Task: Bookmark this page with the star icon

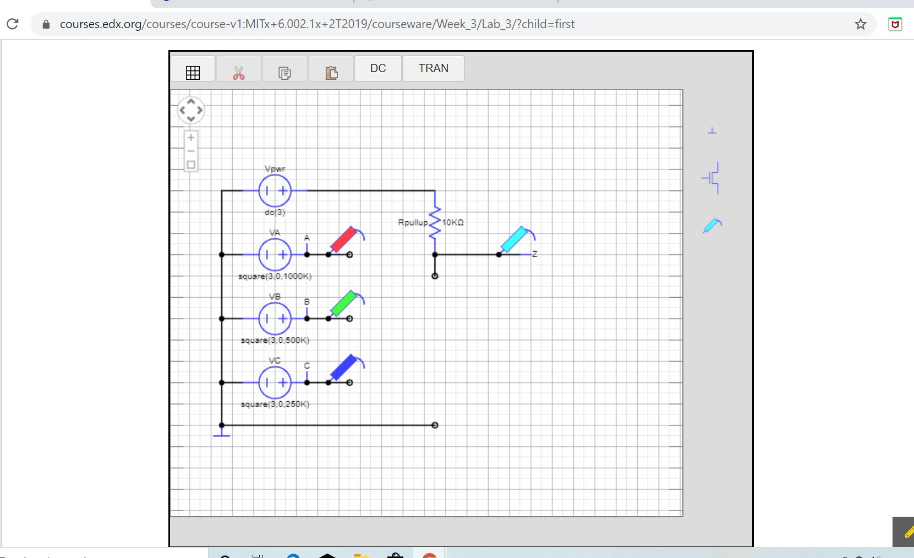Action: point(861,24)
